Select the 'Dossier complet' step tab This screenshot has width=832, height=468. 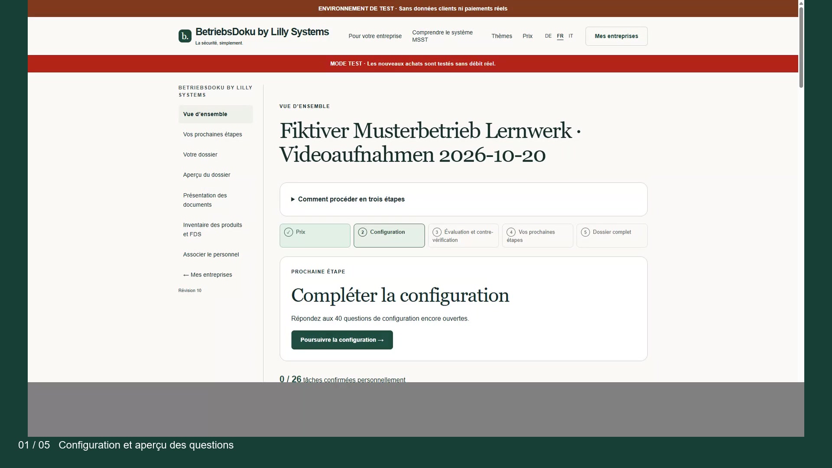(612, 235)
